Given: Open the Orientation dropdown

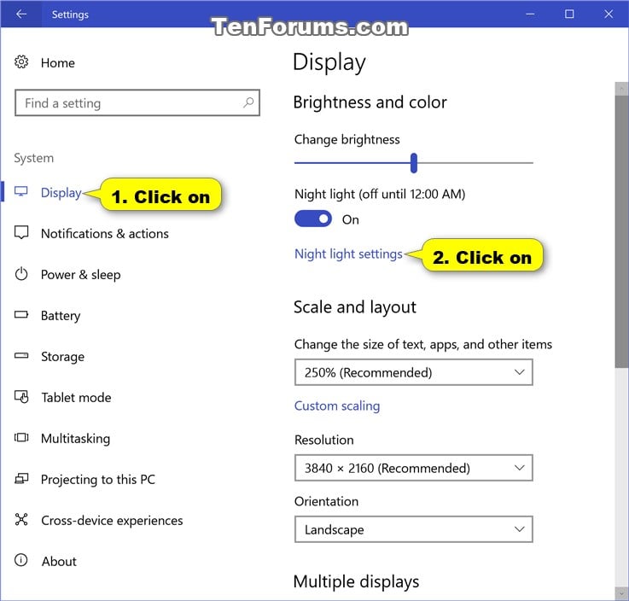Looking at the screenshot, I should [414, 529].
